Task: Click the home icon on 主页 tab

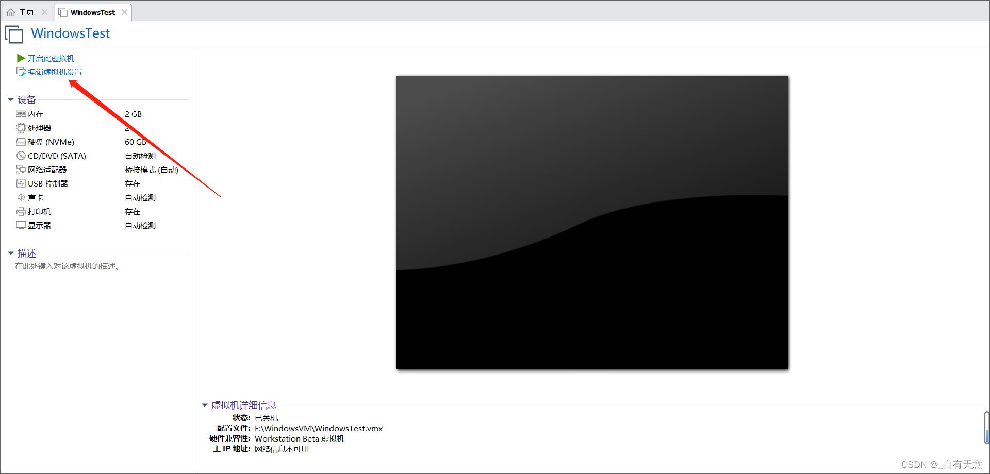Action: (11, 12)
